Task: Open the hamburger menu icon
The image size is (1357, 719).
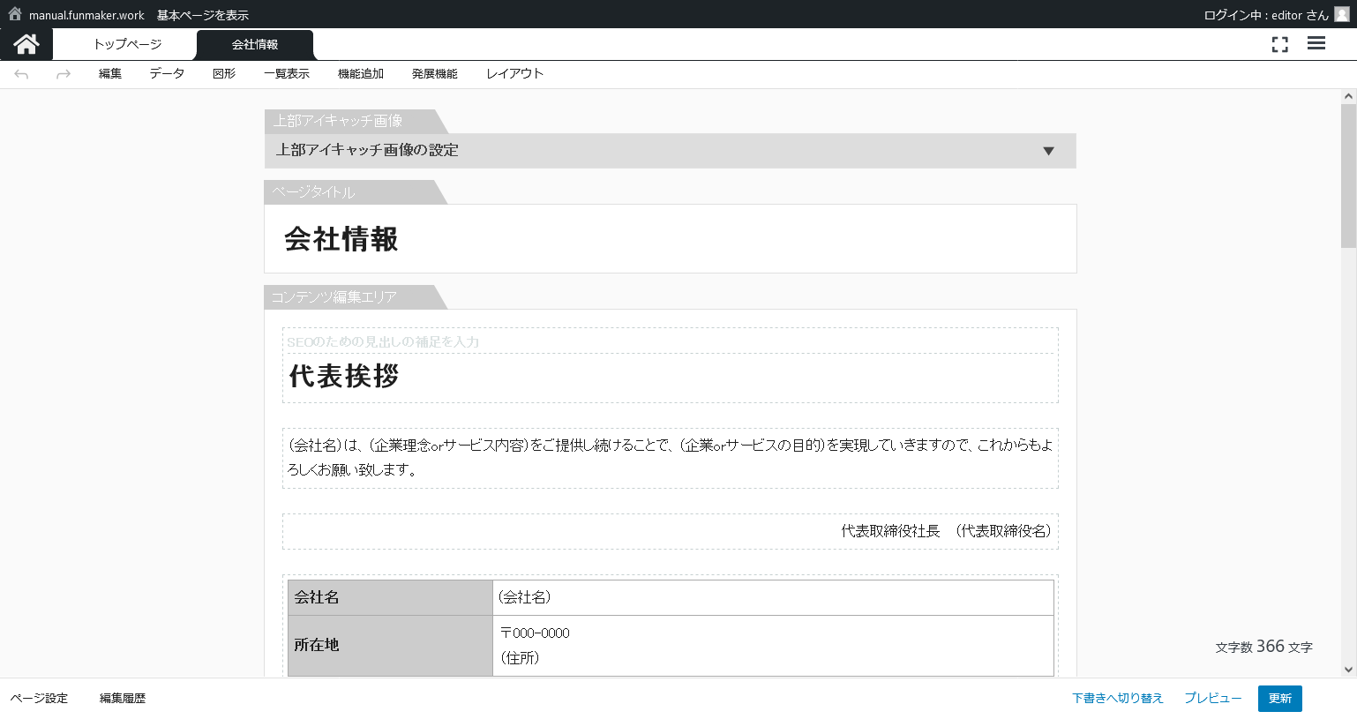Action: [x=1316, y=43]
